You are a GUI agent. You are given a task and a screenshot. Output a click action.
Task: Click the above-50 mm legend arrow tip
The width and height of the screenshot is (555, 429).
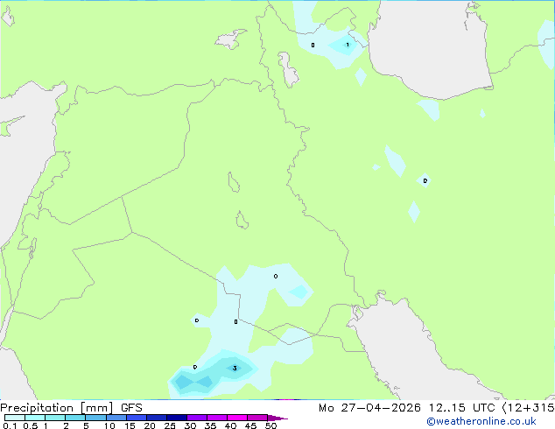277,418
